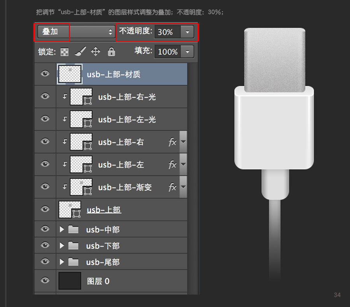Select the dark thumbnail of 图层 0
350x307 pixels.
coord(70,281)
